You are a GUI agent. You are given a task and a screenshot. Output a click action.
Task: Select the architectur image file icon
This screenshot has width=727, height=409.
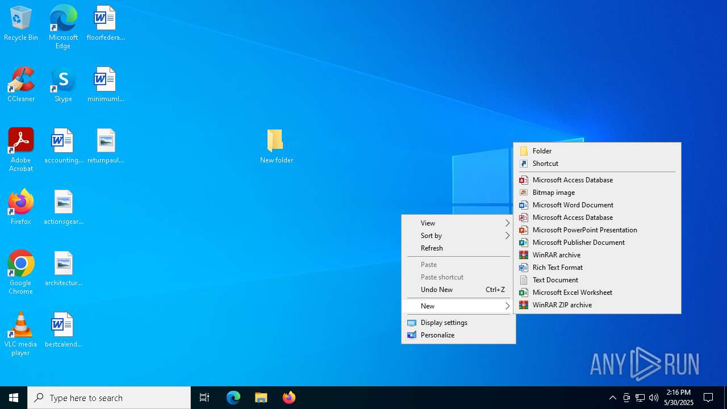tap(63, 269)
